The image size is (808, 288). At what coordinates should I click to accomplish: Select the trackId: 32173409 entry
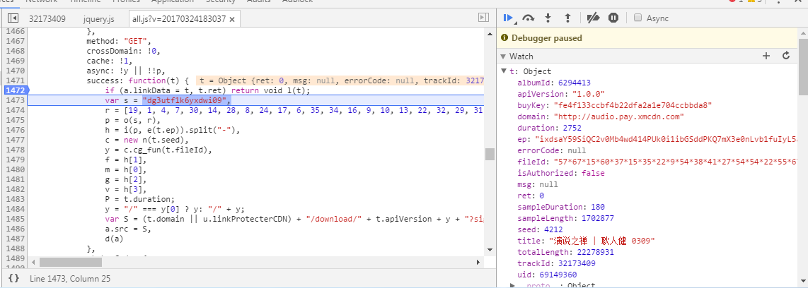tap(557, 264)
